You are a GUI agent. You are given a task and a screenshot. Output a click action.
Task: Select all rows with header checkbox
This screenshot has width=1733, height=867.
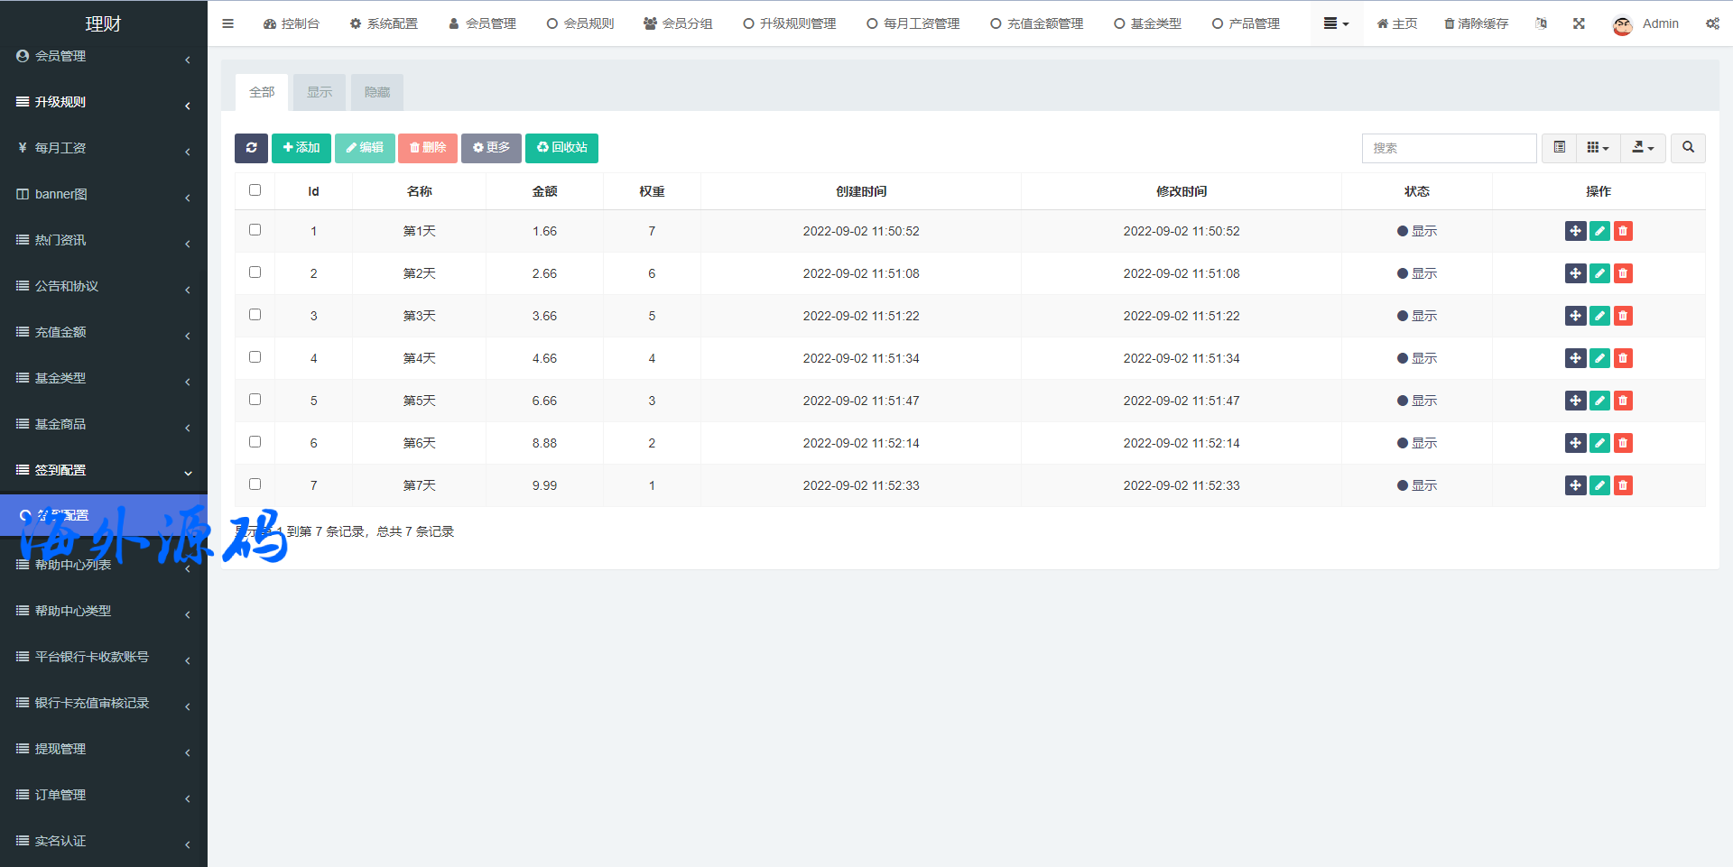pyautogui.click(x=255, y=190)
